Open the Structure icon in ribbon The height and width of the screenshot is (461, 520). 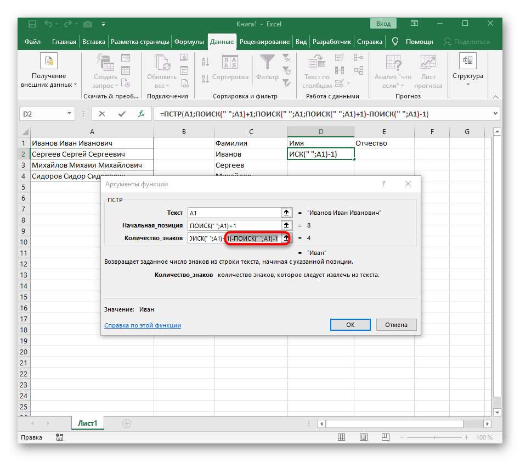pyautogui.click(x=467, y=61)
